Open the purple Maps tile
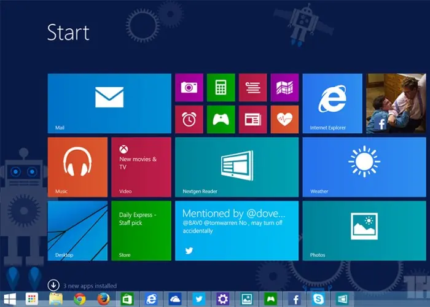This screenshot has width=430, height=307. point(284,87)
